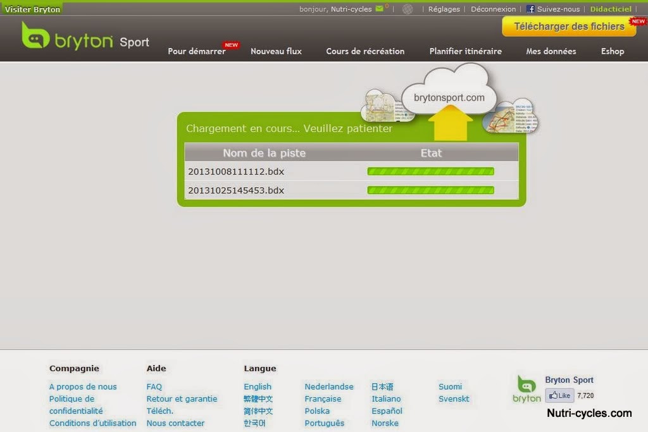648x432 pixels.
Task: Click the Nom de la piste column header
Action: [x=265, y=153]
